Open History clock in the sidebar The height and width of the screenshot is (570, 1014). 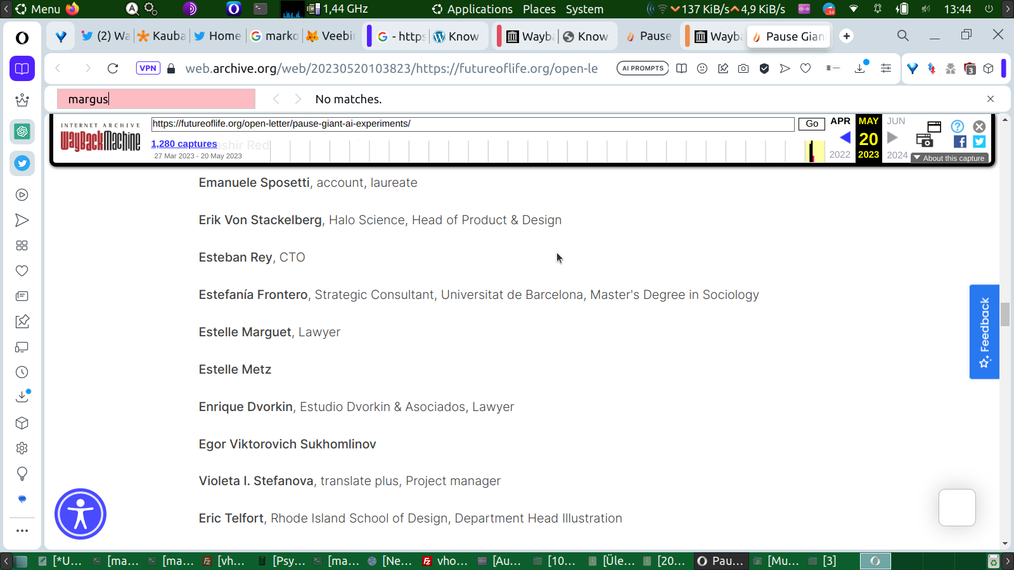tap(22, 372)
